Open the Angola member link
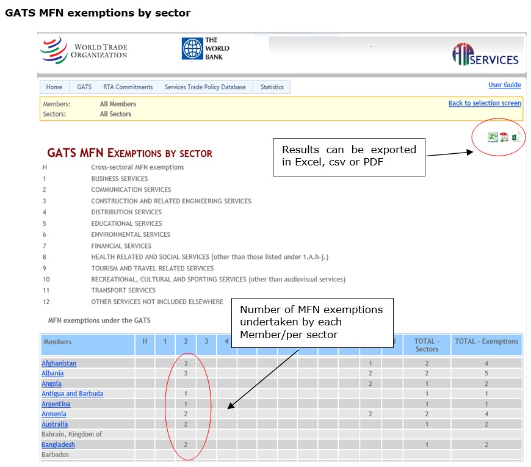The height and width of the screenshot is (467, 531). 51,384
